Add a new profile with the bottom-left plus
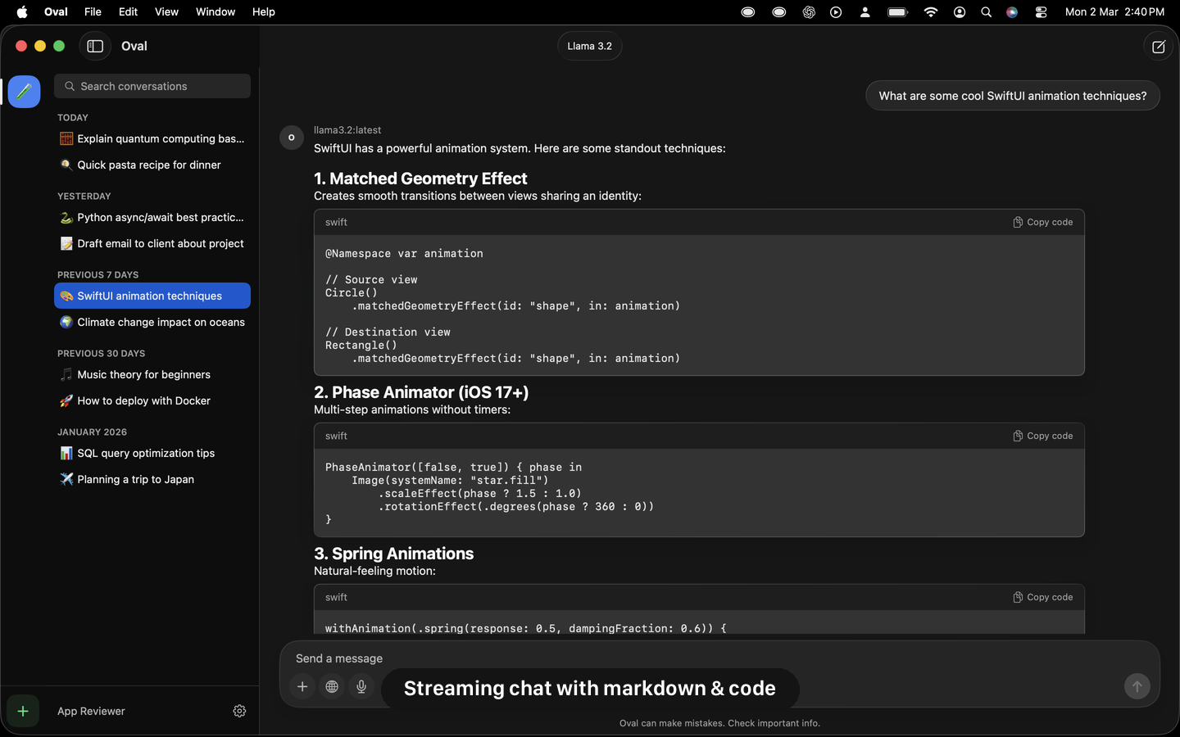This screenshot has width=1180, height=737. point(22,711)
